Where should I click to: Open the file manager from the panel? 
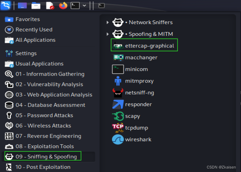click(x=36, y=6)
